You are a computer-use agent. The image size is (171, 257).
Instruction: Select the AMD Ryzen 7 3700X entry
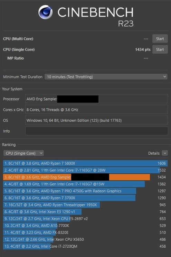pos(85,198)
